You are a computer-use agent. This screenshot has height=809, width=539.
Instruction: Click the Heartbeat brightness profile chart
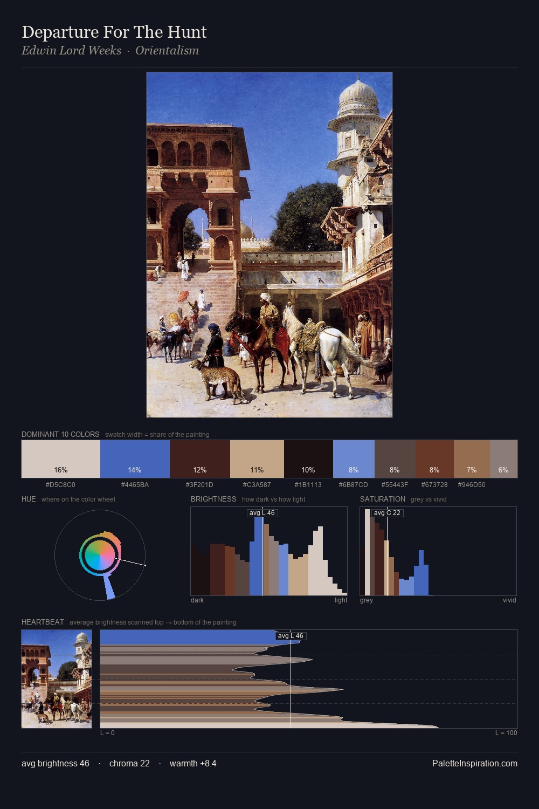click(x=309, y=679)
